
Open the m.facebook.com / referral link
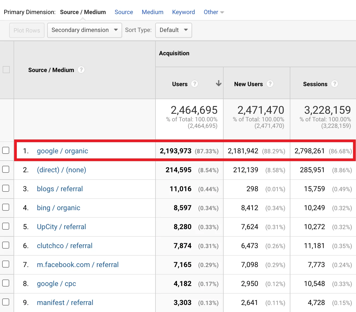click(78, 265)
